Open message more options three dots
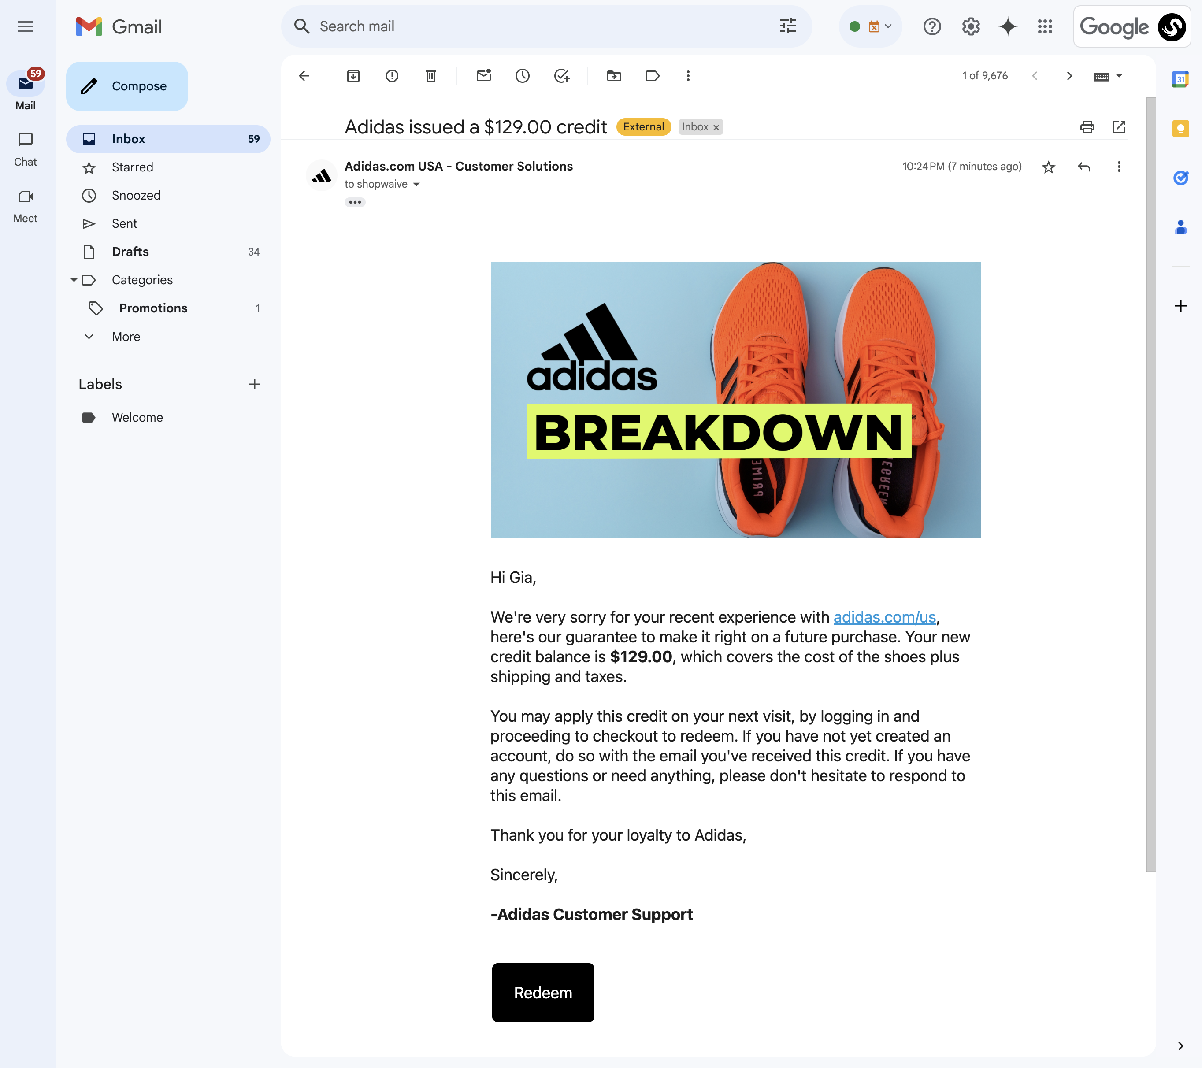This screenshot has width=1202, height=1068. tap(1119, 167)
